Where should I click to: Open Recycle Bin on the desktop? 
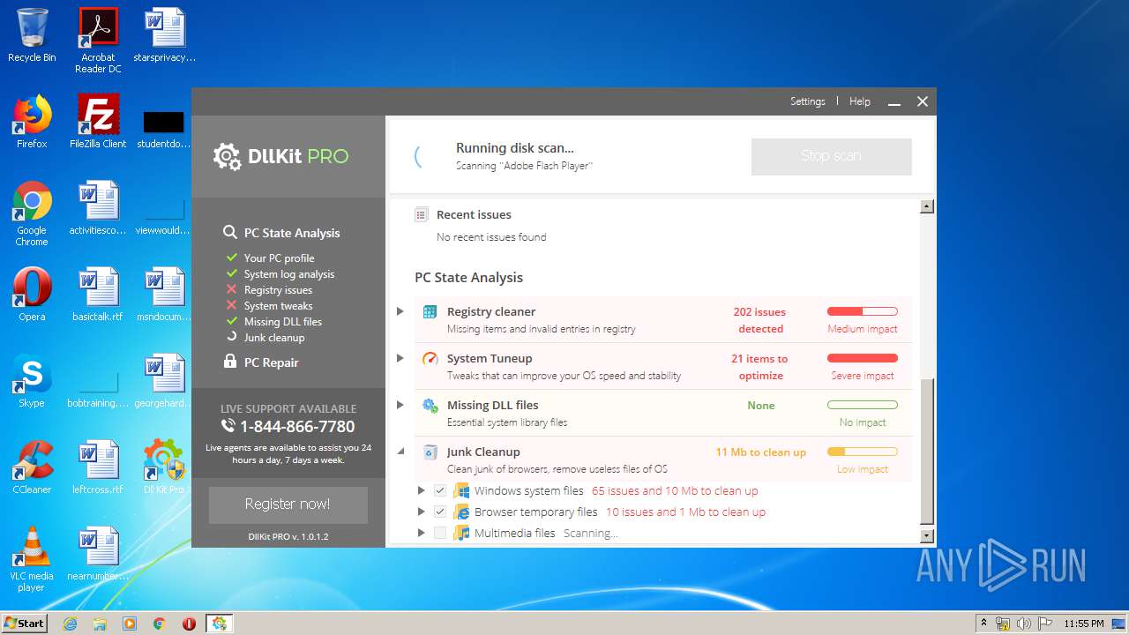(x=32, y=35)
